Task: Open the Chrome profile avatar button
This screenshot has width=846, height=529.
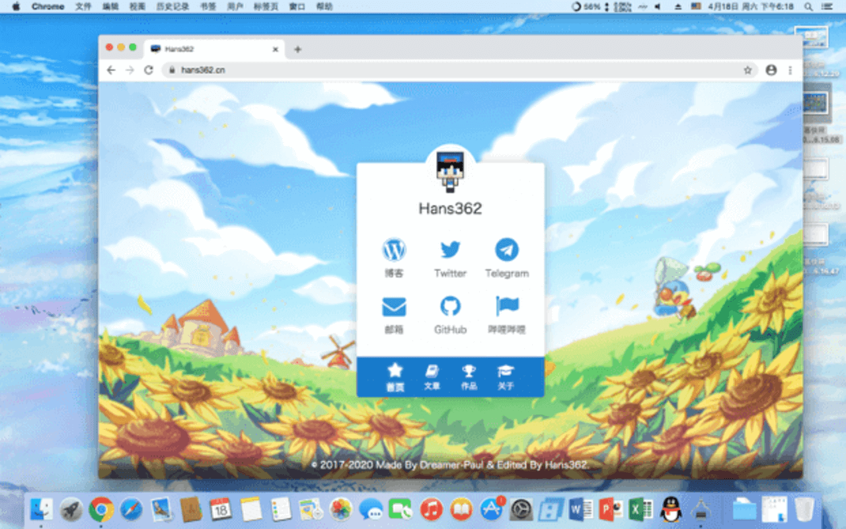Action: [771, 70]
